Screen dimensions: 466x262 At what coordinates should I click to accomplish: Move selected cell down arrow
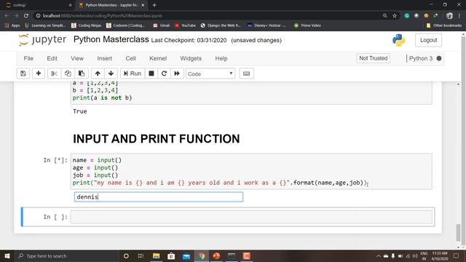[111, 74]
